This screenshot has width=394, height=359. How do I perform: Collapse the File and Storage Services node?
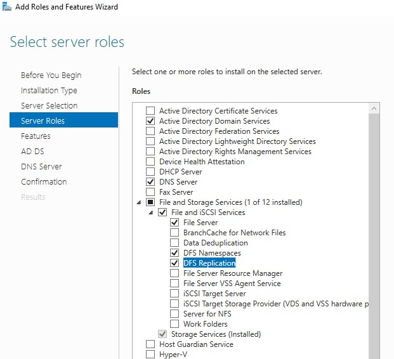point(139,202)
